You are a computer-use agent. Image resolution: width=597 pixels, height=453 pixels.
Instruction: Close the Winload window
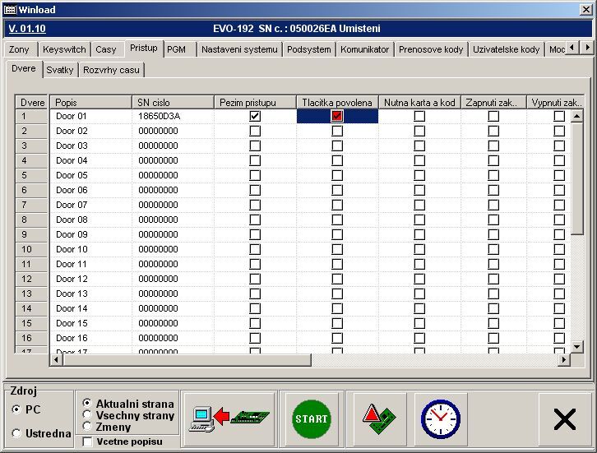(585, 9)
